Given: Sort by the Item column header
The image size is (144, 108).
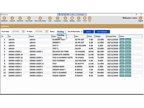Looking at the screenshot, I should (x=81, y=36).
